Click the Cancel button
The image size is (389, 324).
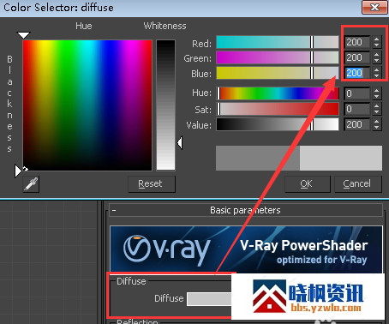pyautogui.click(x=357, y=183)
